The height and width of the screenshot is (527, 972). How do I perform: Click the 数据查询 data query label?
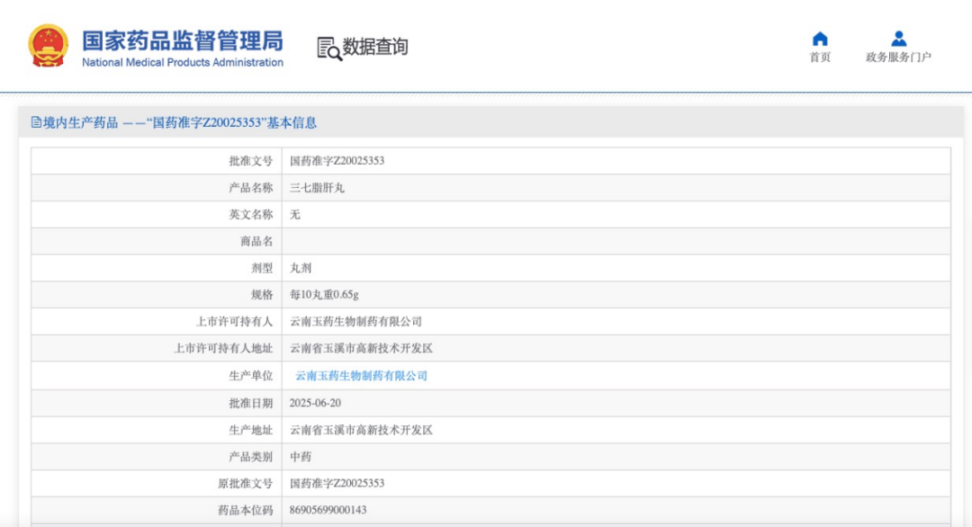click(374, 47)
